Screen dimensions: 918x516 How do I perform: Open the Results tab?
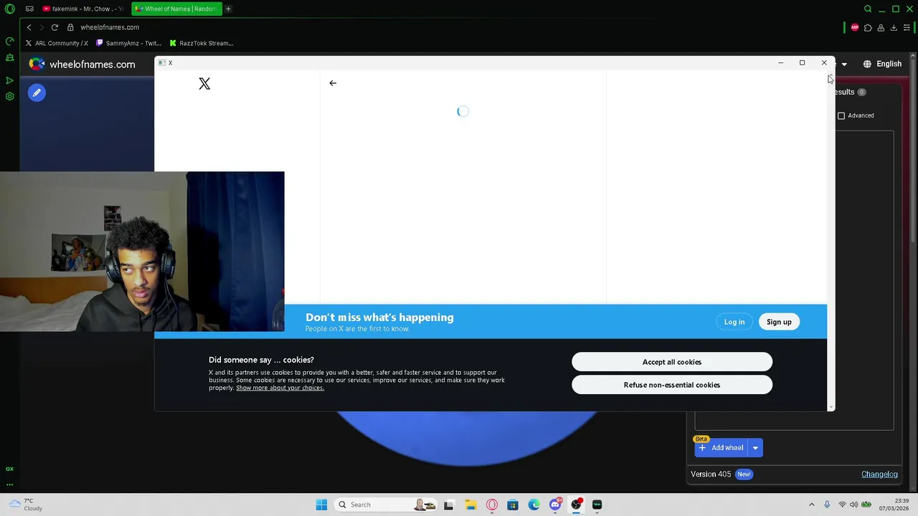pyautogui.click(x=849, y=92)
